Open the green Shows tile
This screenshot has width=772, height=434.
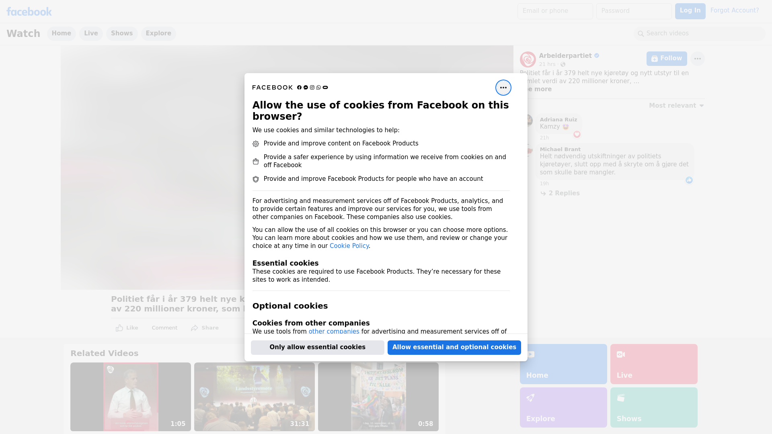point(653,407)
